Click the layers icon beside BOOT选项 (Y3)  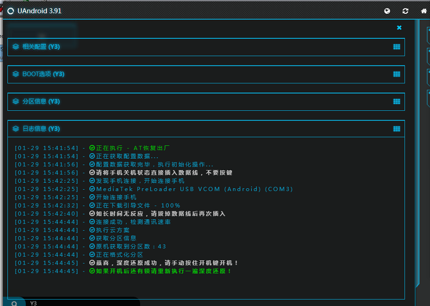(16, 74)
